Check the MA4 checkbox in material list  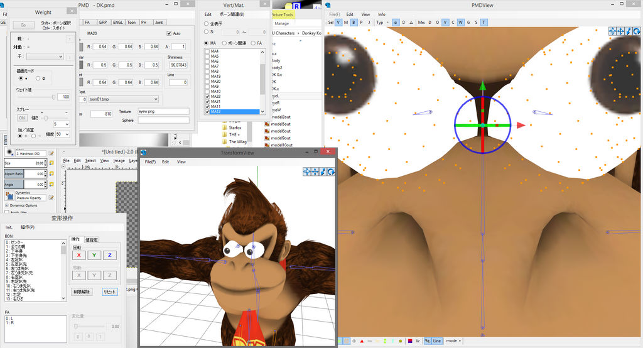click(207, 52)
